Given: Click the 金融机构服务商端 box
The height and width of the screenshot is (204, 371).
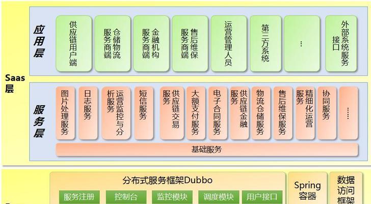Looking at the screenshot, I should (151, 43).
